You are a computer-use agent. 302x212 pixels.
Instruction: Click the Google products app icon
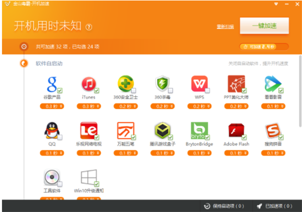coord(52,84)
